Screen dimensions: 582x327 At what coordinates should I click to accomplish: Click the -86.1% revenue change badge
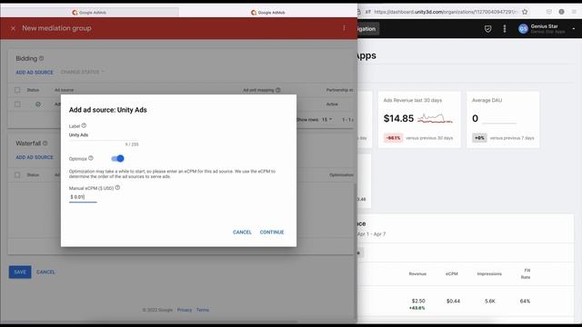[394, 138]
